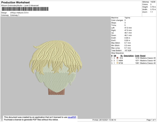Click thread code 1218 in stop sequence

pyautogui.click(x=137, y=58)
